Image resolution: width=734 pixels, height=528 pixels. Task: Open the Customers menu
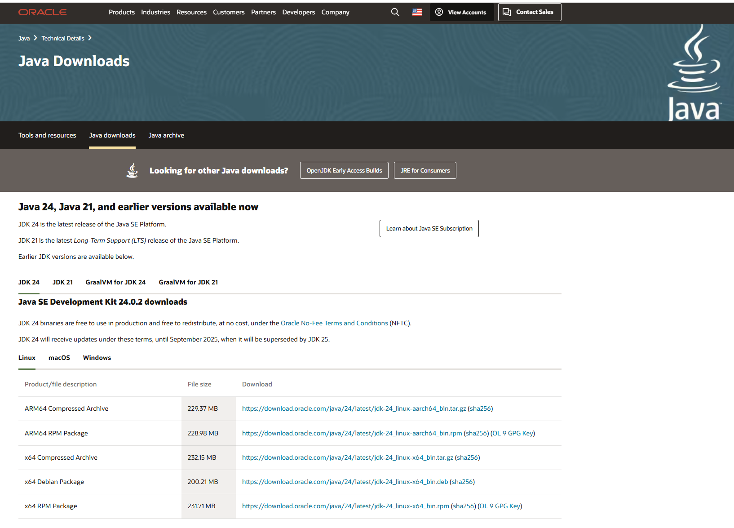[229, 12]
